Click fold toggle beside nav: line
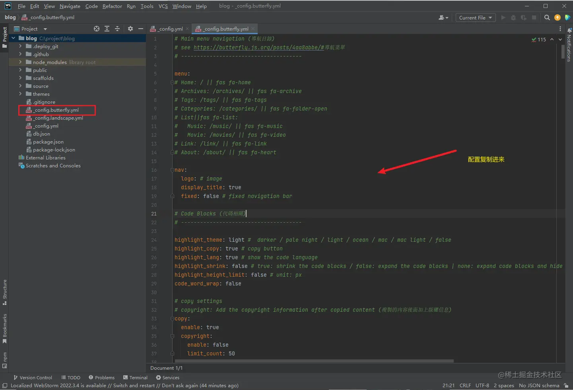Viewport: 573px width, 390px height. 172,170
